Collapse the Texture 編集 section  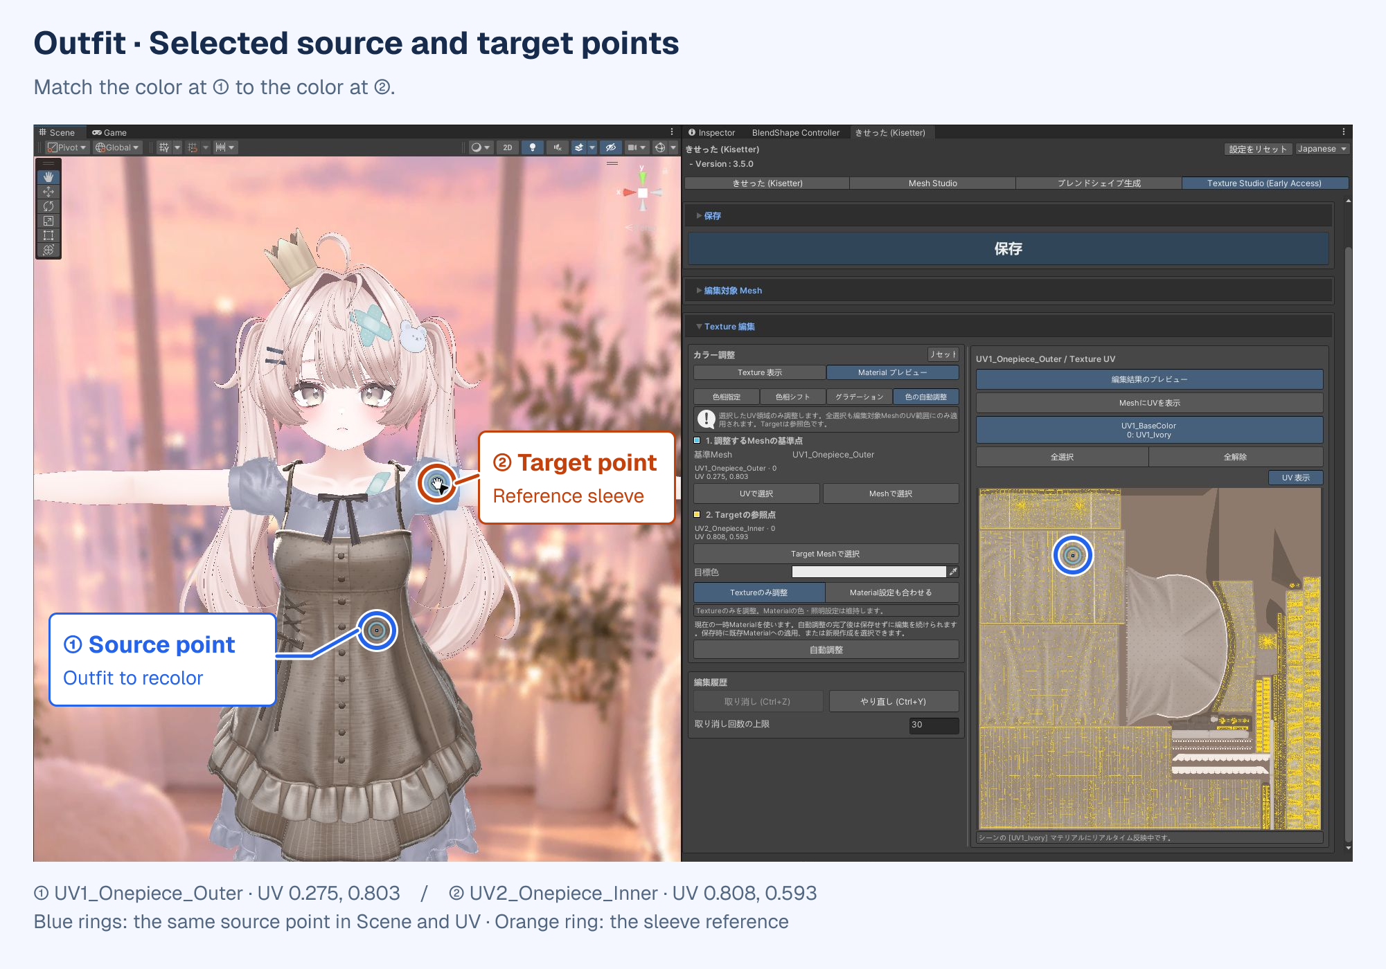(x=1008, y=327)
